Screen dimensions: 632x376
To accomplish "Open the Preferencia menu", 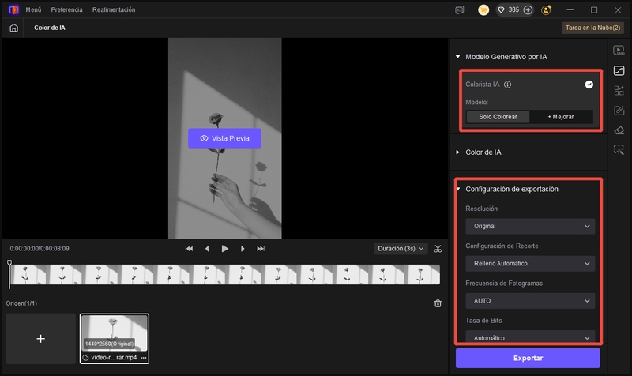I will (66, 10).
